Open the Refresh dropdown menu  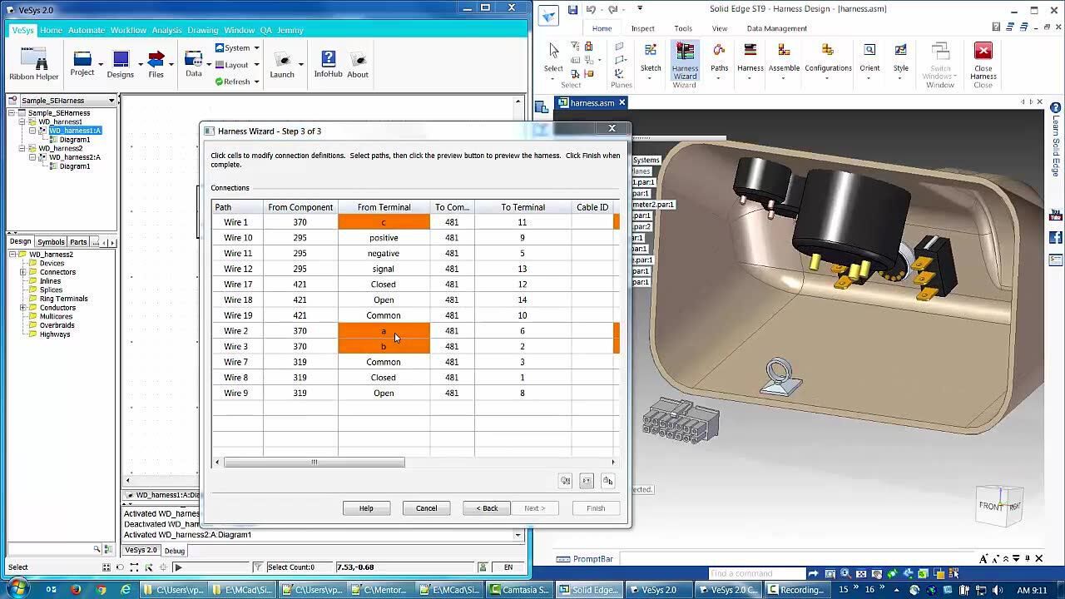pyautogui.click(x=256, y=82)
